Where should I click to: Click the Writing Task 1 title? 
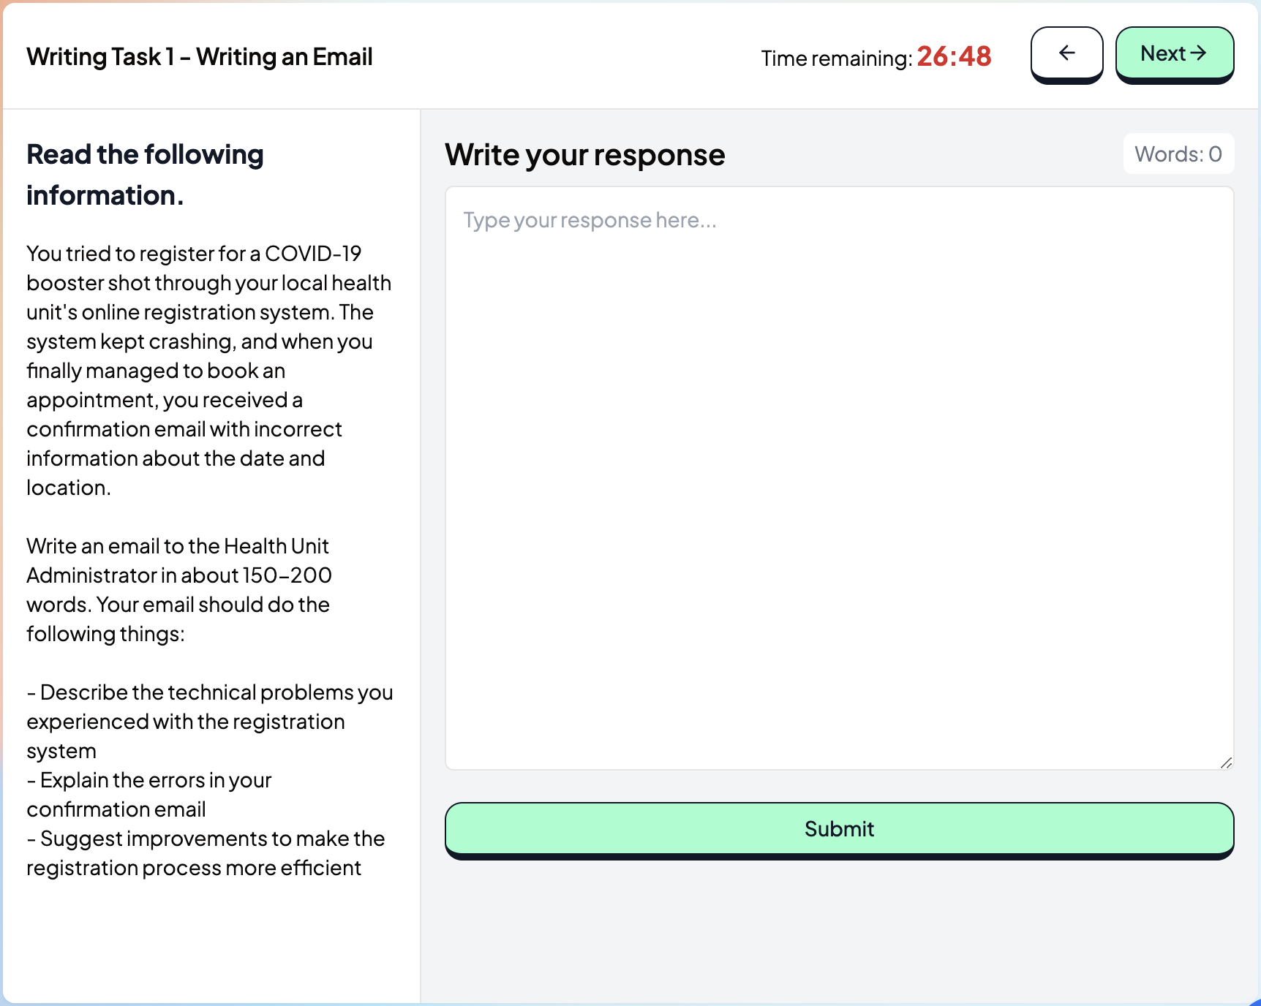[x=200, y=57]
